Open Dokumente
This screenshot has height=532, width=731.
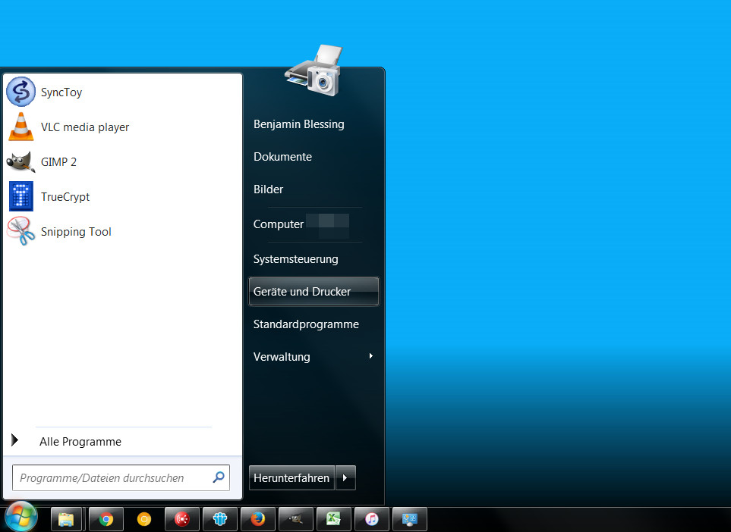coord(282,157)
